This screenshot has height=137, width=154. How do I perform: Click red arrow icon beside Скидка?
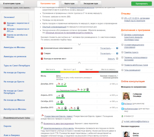pyautogui.click(x=42, y=54)
